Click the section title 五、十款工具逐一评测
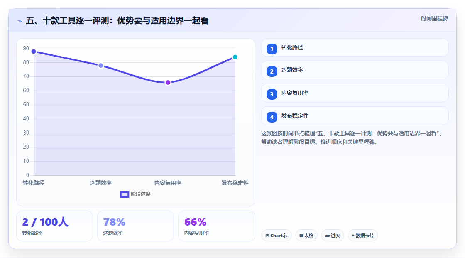 (x=117, y=20)
